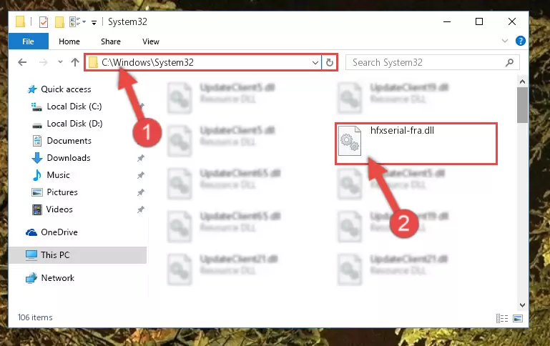Switch to the View ribbon tab
The image size is (550, 346).
coord(151,41)
